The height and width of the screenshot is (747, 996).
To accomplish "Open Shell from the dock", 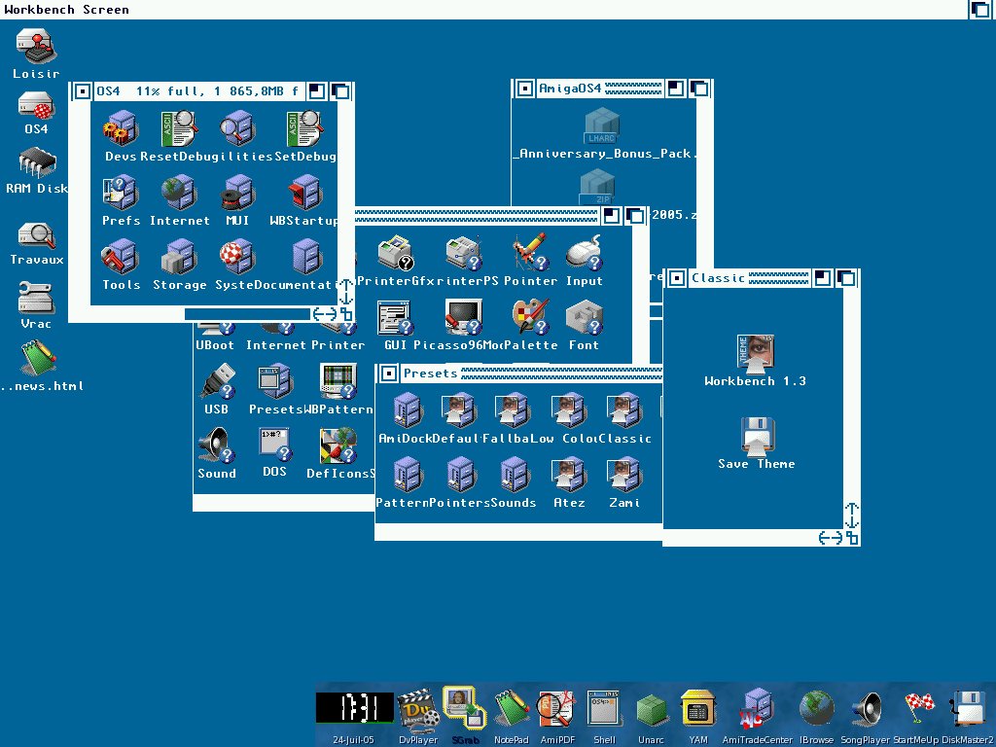I will 603,709.
